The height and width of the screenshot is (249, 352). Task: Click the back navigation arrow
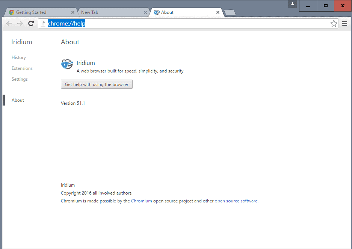pyautogui.click(x=9, y=23)
